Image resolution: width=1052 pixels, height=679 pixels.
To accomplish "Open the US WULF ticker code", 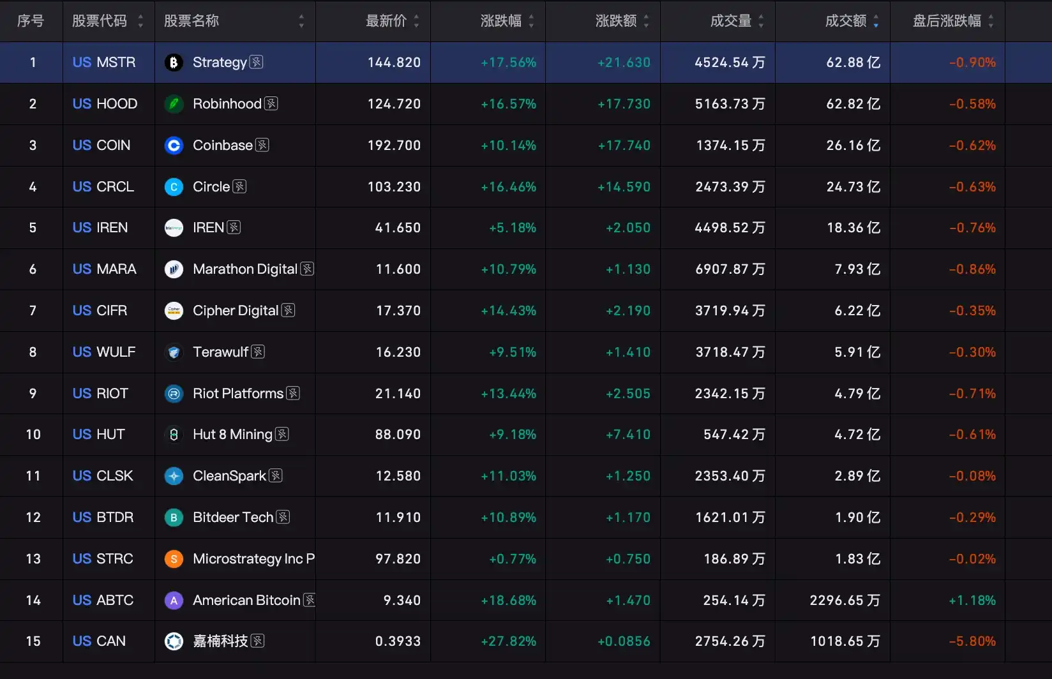I will tap(104, 352).
